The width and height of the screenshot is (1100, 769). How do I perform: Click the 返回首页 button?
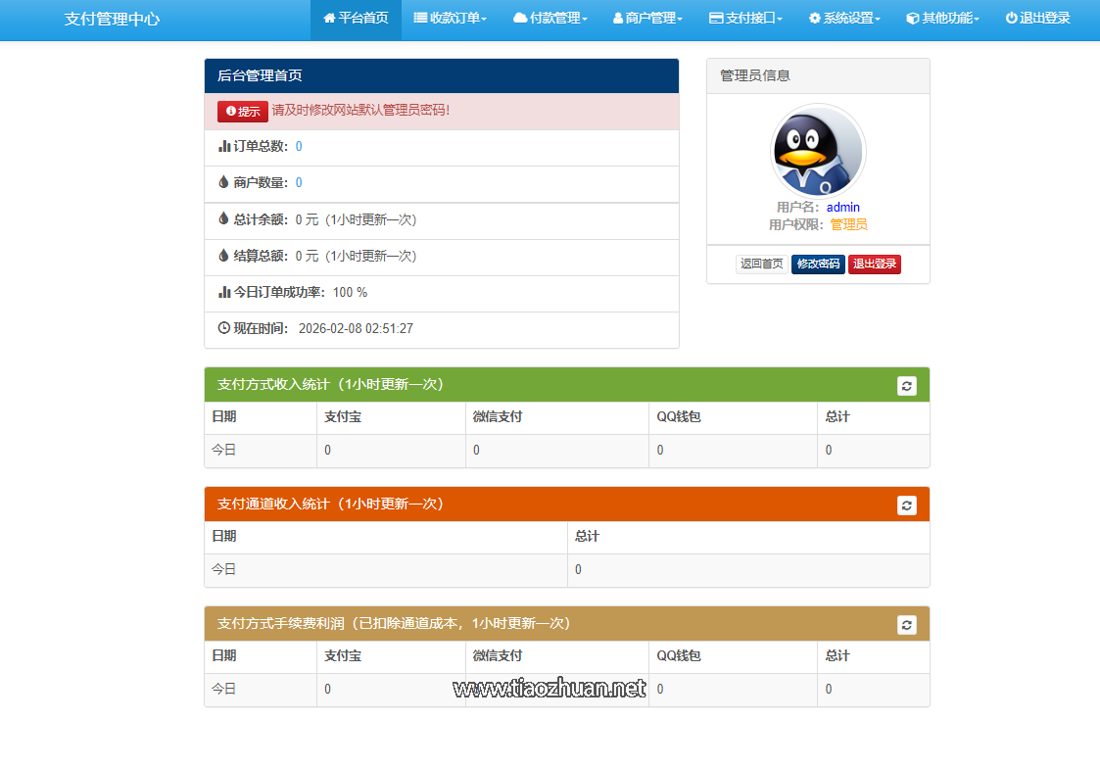tap(762, 264)
